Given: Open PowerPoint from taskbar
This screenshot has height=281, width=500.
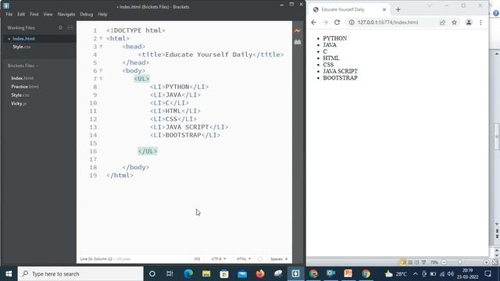Looking at the screenshot, I should [348, 274].
